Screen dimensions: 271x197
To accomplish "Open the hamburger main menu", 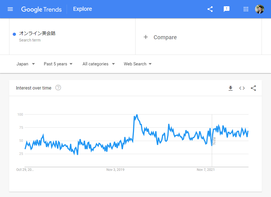I will point(10,9).
